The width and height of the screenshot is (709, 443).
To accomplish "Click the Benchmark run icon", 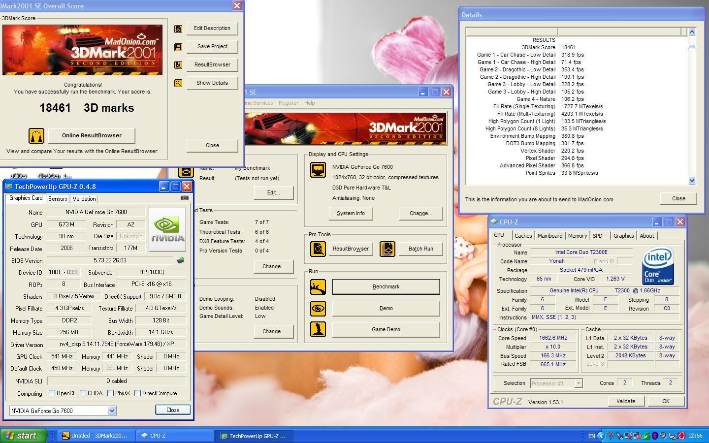I will [318, 286].
